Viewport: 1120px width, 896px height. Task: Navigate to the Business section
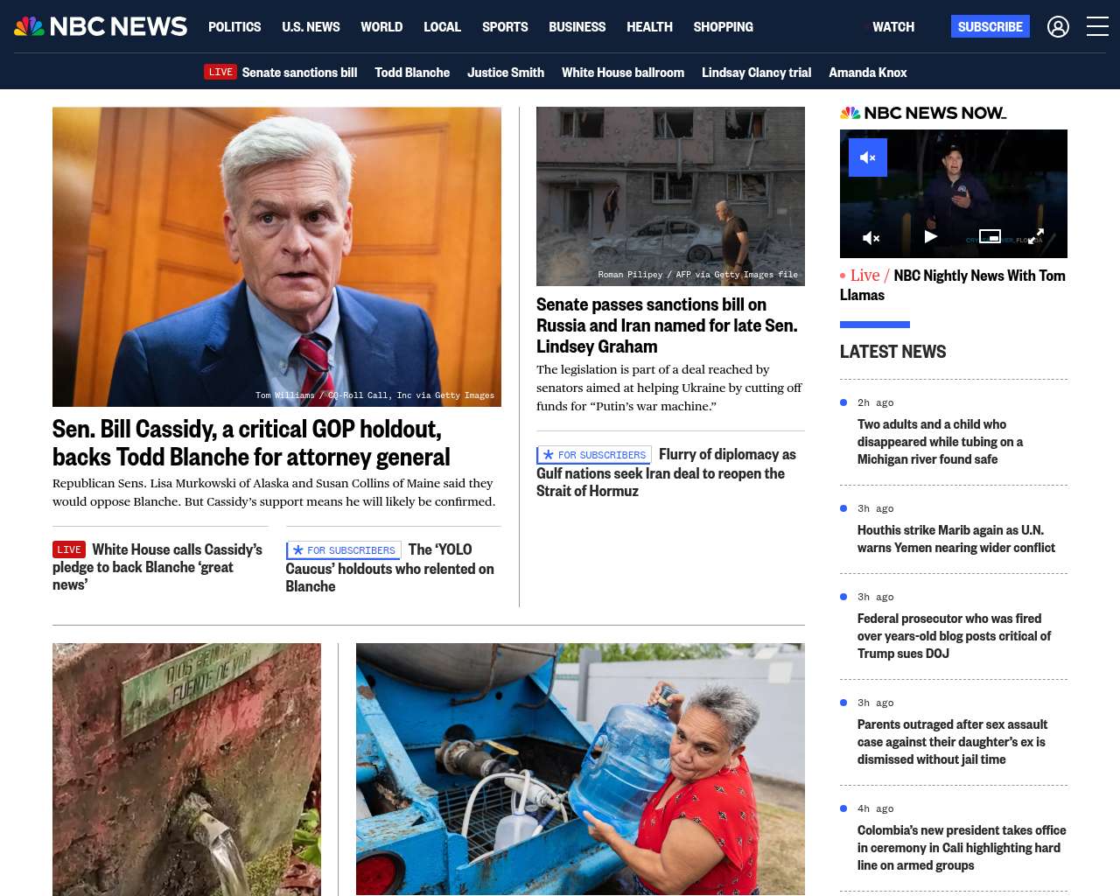[x=577, y=27]
